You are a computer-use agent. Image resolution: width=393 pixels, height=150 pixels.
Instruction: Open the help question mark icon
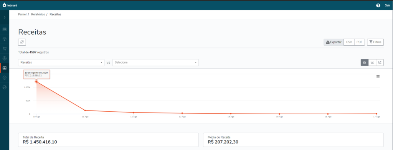click(378, 5)
